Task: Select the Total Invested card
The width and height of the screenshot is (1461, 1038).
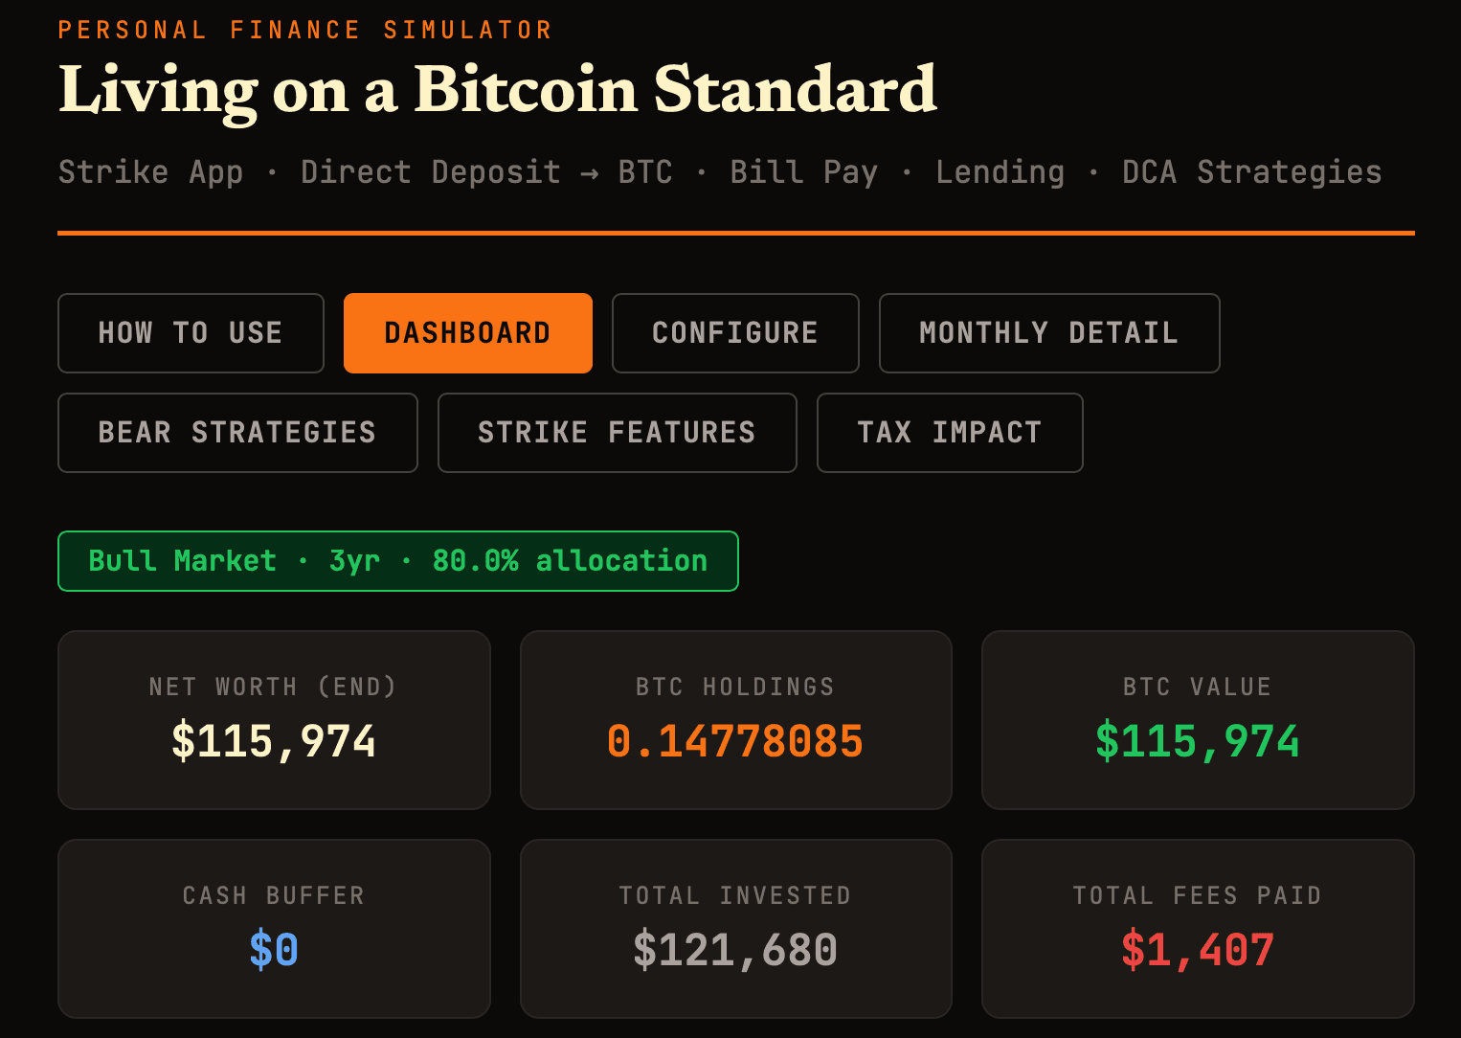Action: point(735,928)
